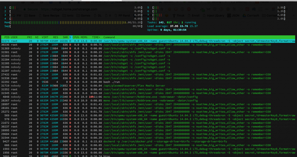Select the Uptime 9 days line

[x=167, y=30]
